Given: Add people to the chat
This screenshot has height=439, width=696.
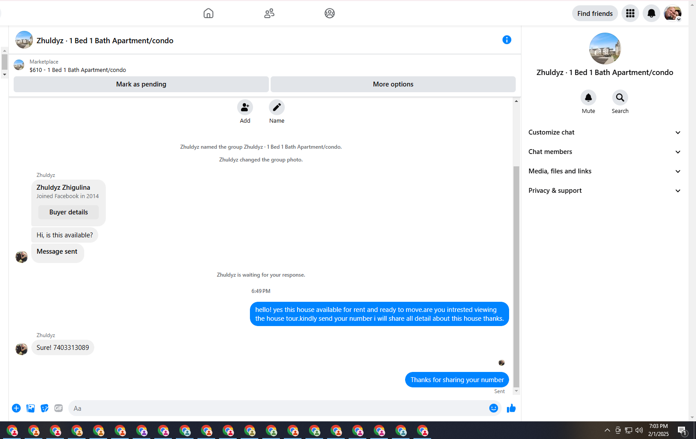Looking at the screenshot, I should click(x=245, y=107).
